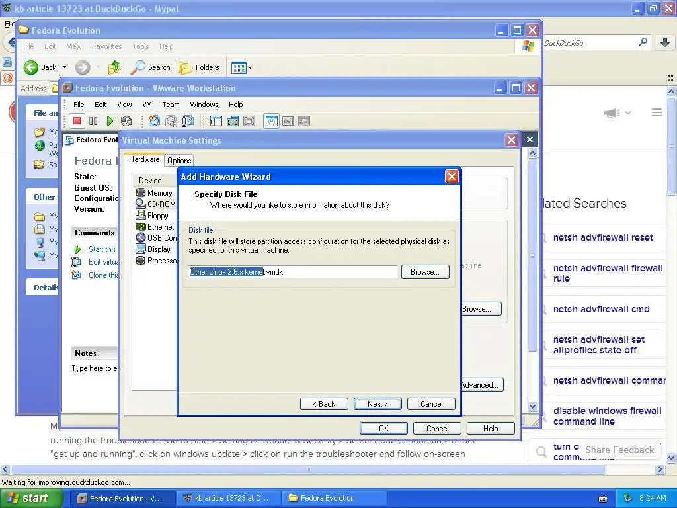Open the Windows menu in VMware Workstation
The width and height of the screenshot is (677, 508).
pos(204,105)
